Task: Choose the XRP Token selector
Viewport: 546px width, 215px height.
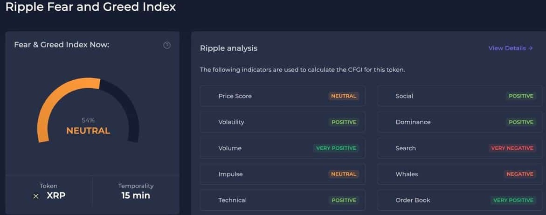Action: pos(49,191)
